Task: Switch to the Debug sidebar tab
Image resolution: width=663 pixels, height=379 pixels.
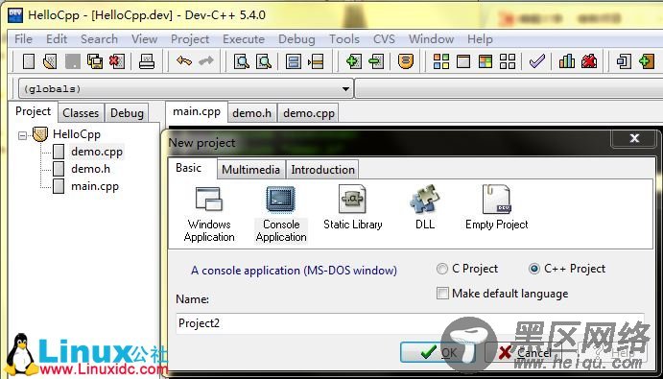Action: (x=127, y=113)
